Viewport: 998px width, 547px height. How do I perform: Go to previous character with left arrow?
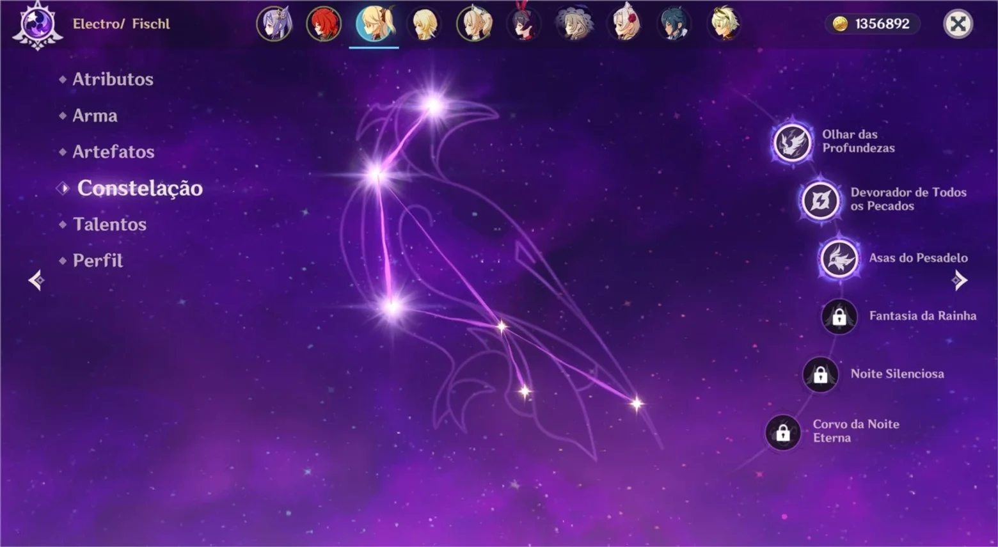pyautogui.click(x=36, y=280)
